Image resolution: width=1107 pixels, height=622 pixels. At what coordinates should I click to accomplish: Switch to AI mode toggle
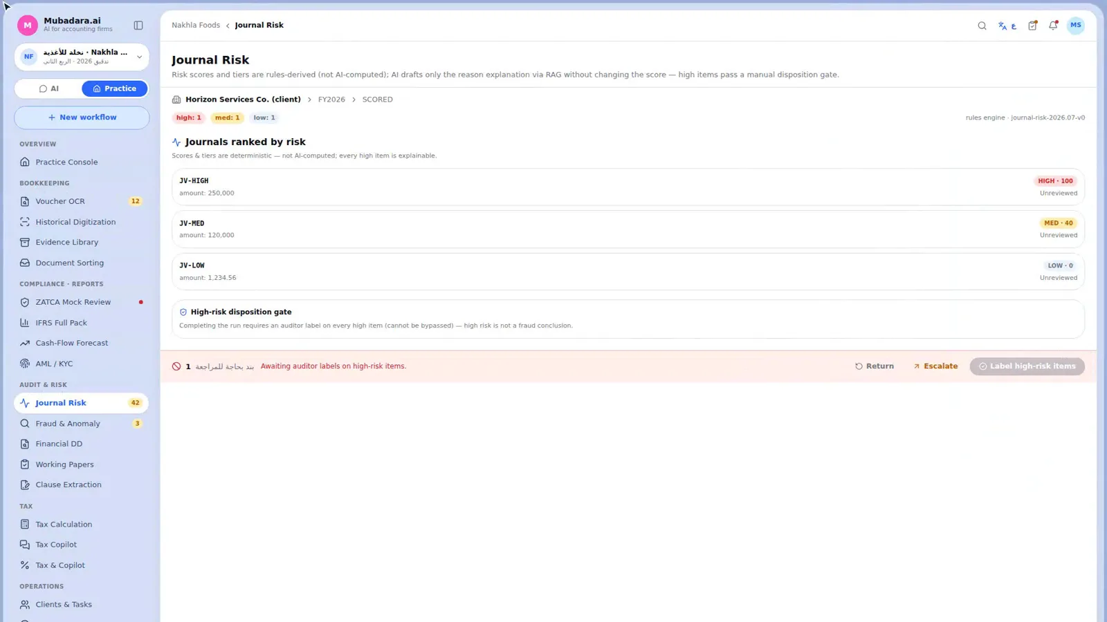(x=48, y=88)
